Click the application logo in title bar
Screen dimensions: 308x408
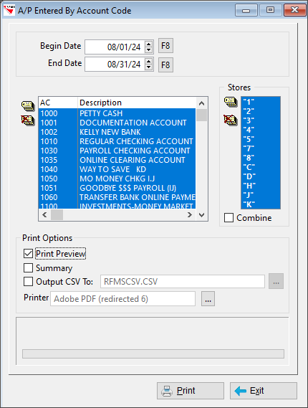click(9, 11)
